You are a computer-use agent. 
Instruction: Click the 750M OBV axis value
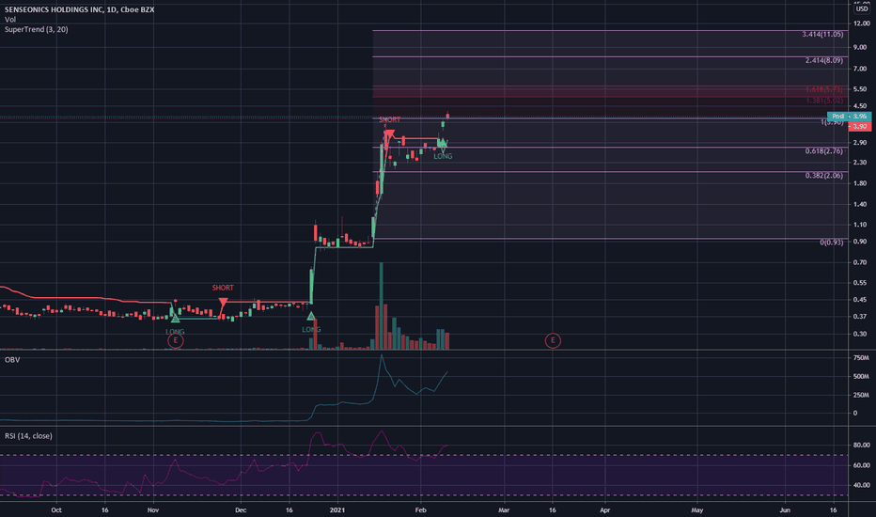click(x=861, y=358)
